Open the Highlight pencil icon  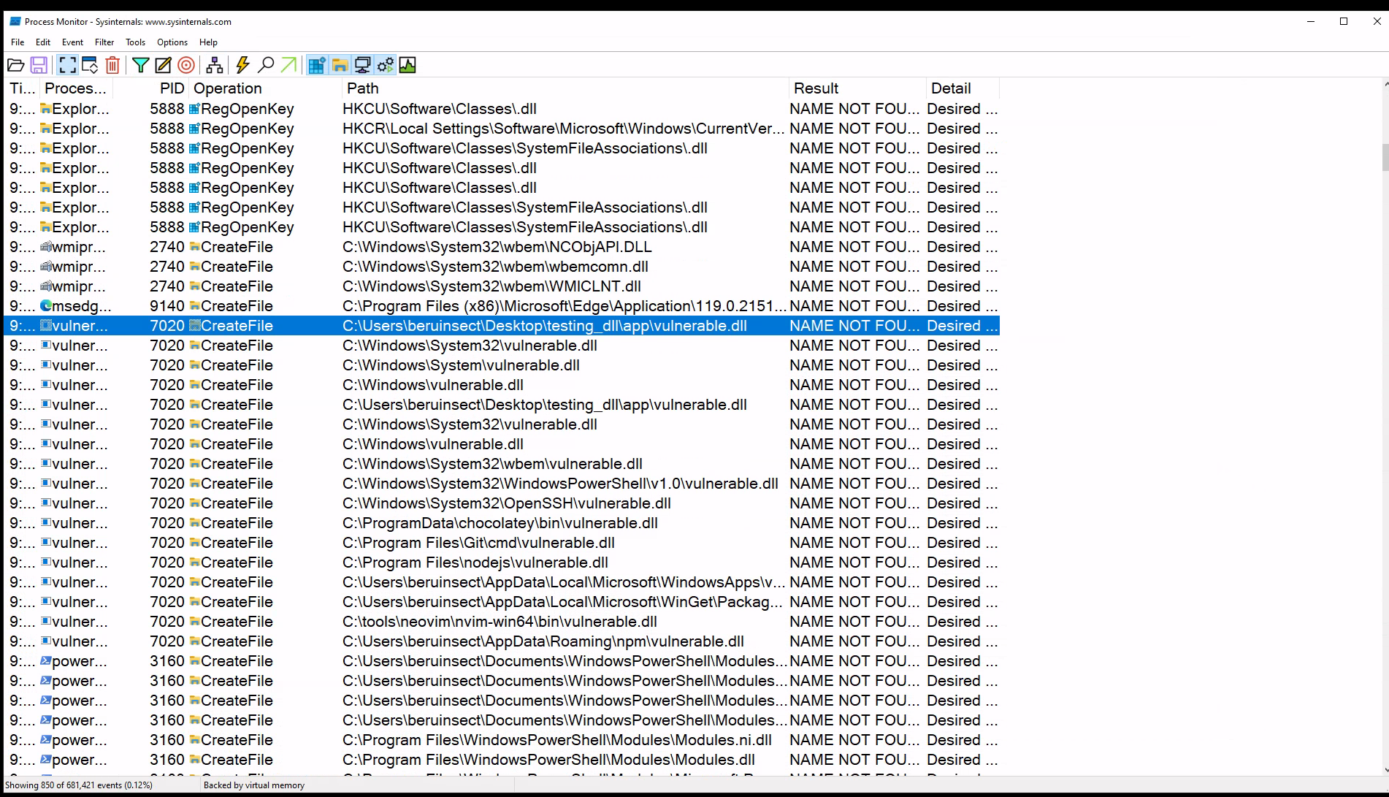tap(164, 66)
